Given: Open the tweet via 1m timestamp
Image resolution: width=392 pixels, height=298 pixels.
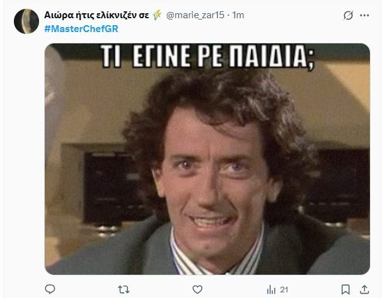Looking at the screenshot, I should point(238,16).
